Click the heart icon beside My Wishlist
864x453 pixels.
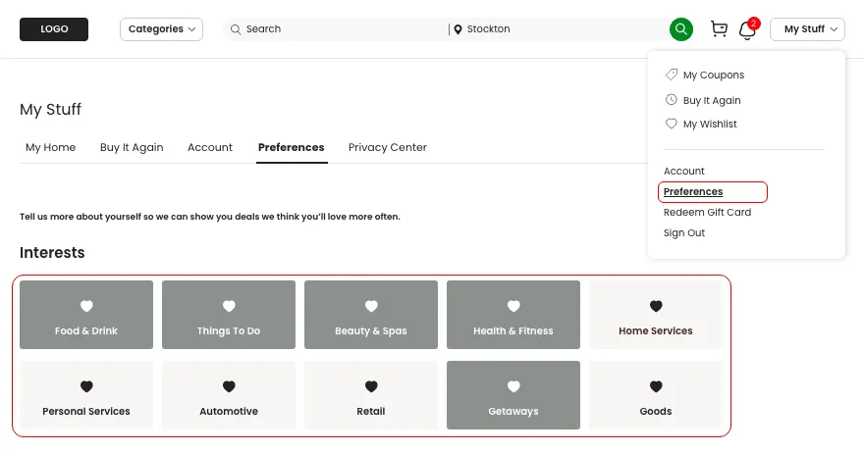click(672, 124)
